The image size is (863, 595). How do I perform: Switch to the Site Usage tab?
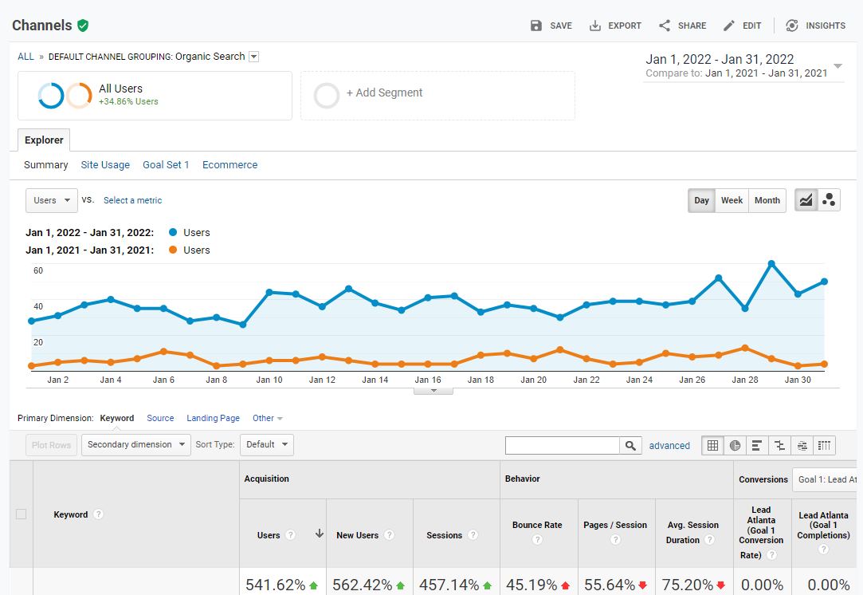tap(105, 165)
